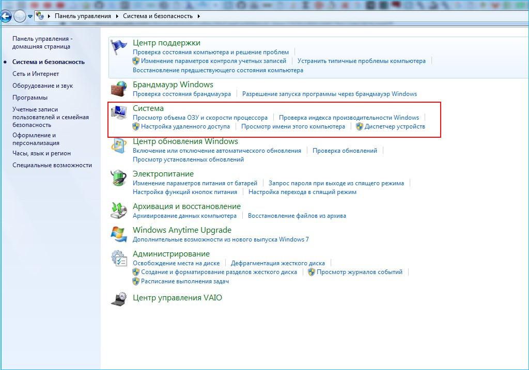Viewport: 529px width, 370px height.
Task: Click the Система computer icon
Action: click(x=119, y=112)
